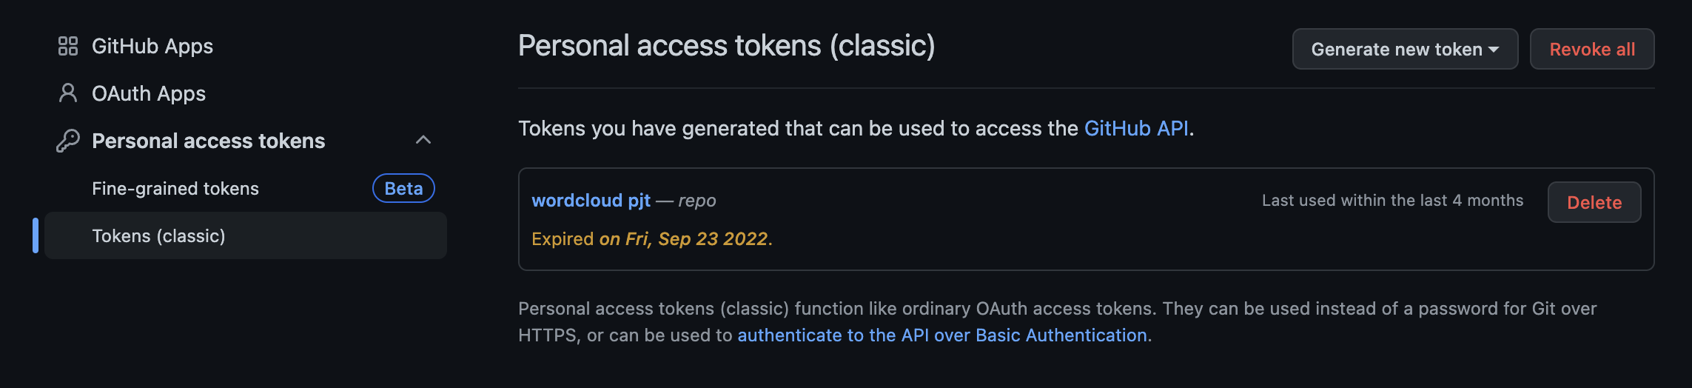
Task: Select Tokens (classic) sidebar item
Action: point(158,235)
